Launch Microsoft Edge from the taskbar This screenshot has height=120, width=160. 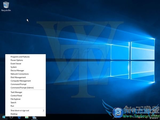point(19,117)
